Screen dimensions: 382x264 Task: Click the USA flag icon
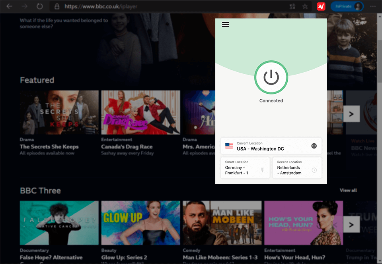(229, 146)
